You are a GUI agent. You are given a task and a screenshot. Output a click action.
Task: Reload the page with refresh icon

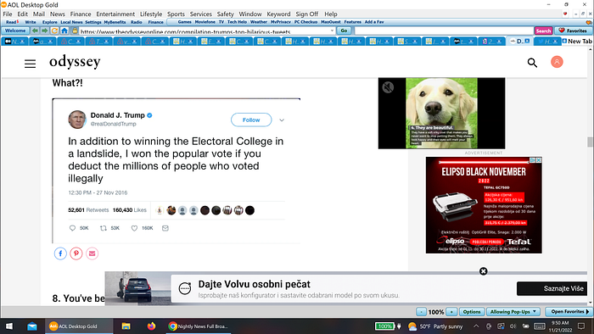(54, 31)
